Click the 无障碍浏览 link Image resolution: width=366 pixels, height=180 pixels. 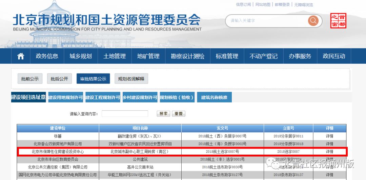(x=303, y=4)
